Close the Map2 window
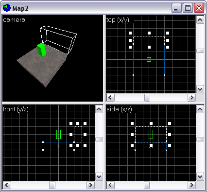 point(199,8)
